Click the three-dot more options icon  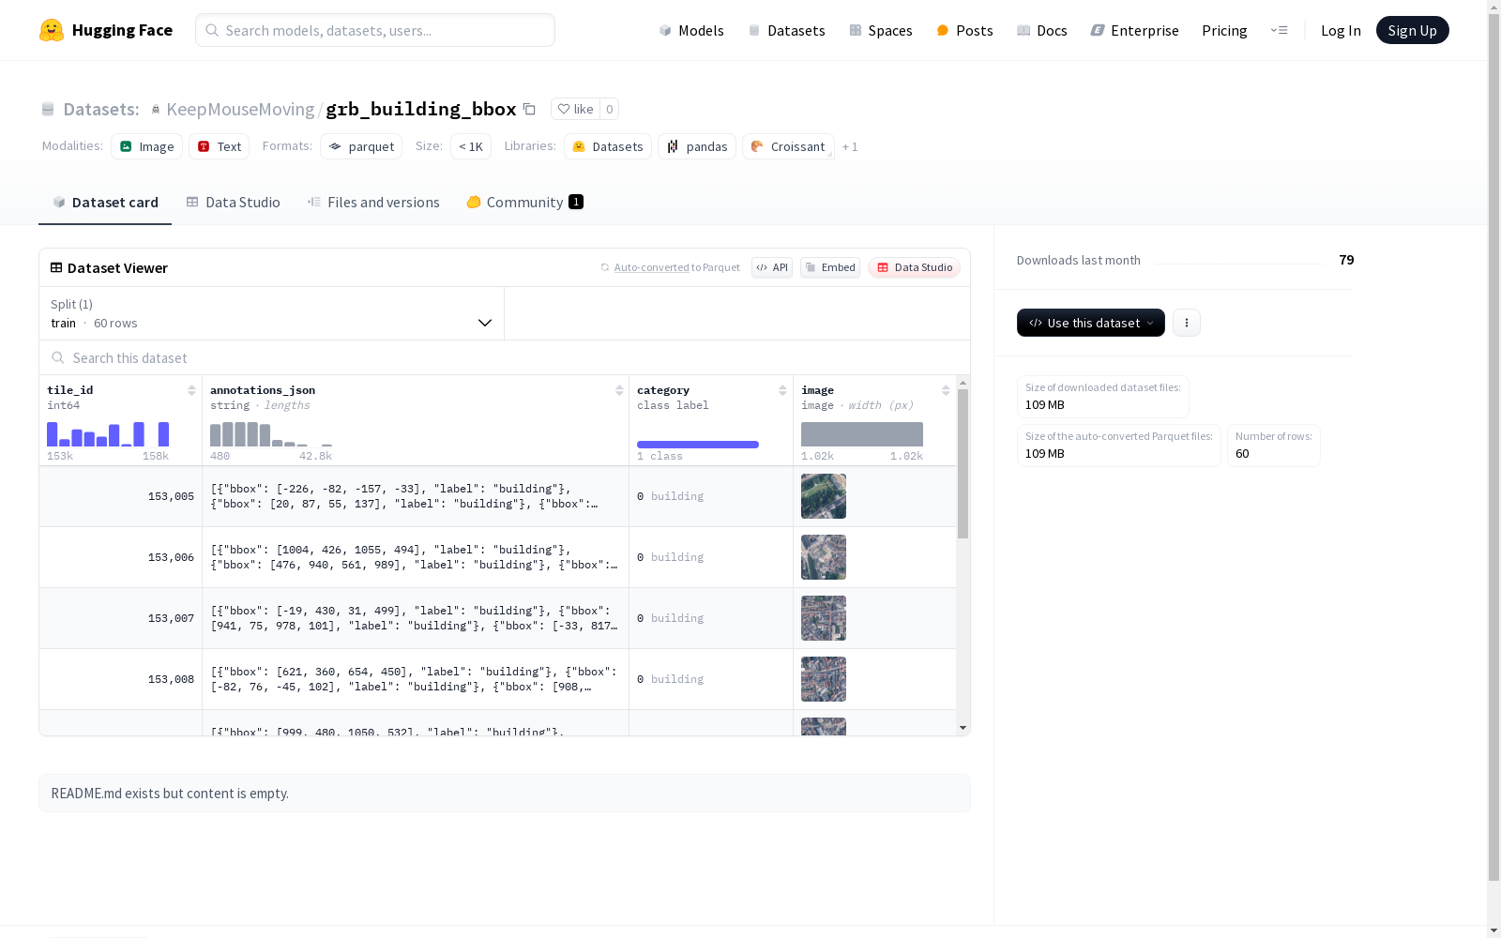coord(1187,323)
